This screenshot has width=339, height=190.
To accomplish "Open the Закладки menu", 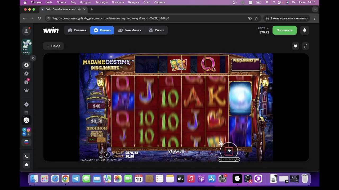I will click(x=101, y=2).
